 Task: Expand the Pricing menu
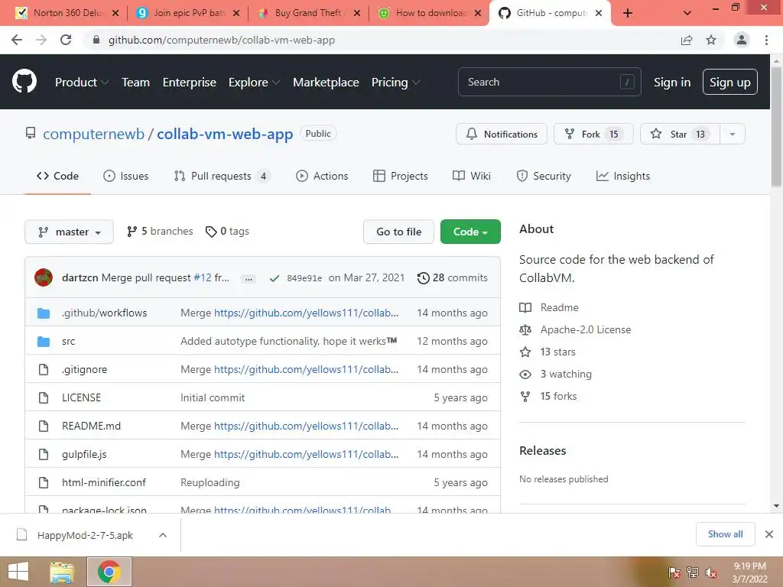tap(395, 83)
